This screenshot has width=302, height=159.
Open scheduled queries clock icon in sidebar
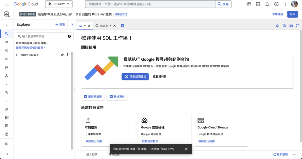(7, 50)
